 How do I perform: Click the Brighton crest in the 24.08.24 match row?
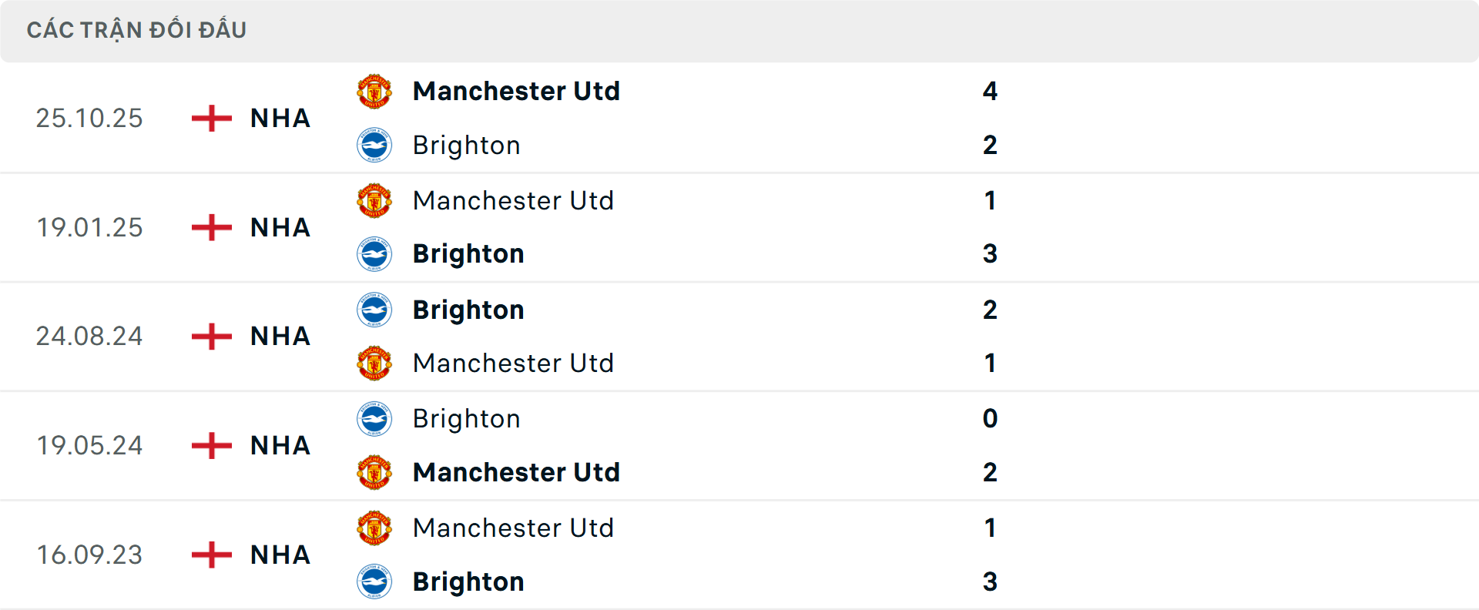click(x=374, y=310)
